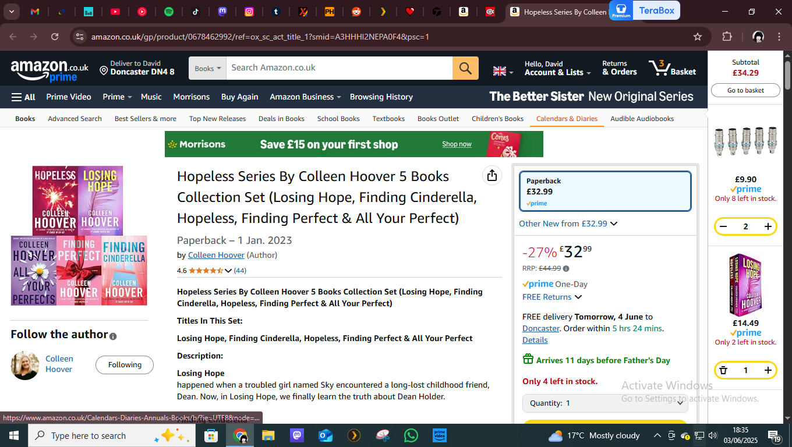Viewport: 792px width, 447px height.
Task: Open the Books search category dropdown
Action: pyautogui.click(x=208, y=68)
